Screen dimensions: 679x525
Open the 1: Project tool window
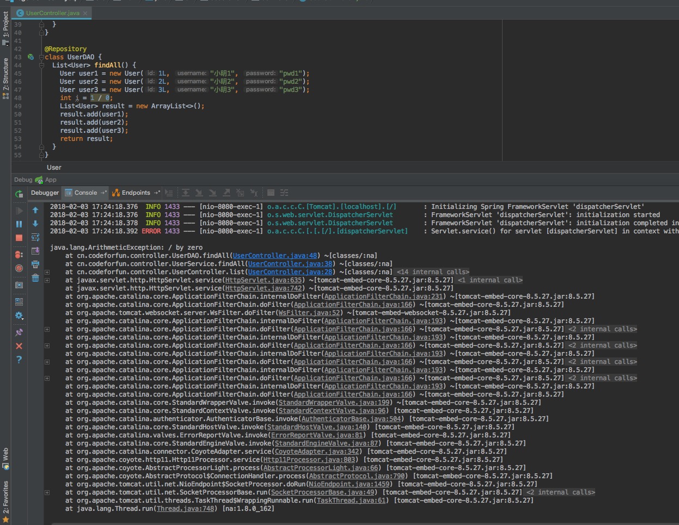click(5, 28)
